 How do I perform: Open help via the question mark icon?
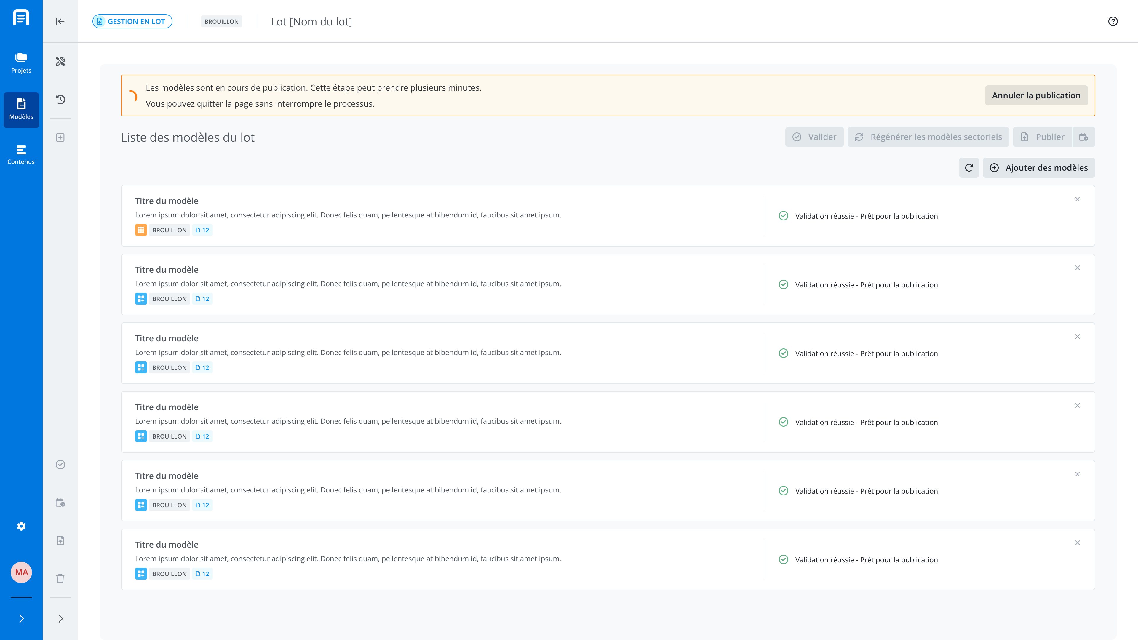coord(1113,21)
